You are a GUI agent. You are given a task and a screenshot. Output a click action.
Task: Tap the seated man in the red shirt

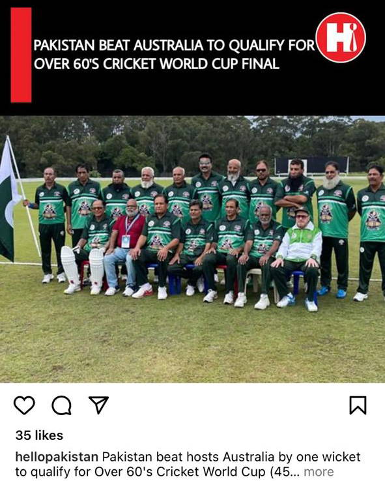coord(124,247)
